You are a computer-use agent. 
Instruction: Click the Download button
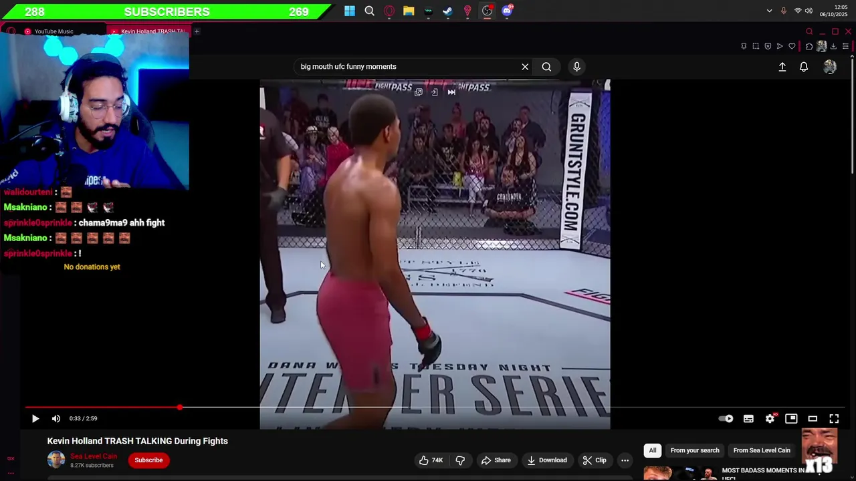coord(546,460)
